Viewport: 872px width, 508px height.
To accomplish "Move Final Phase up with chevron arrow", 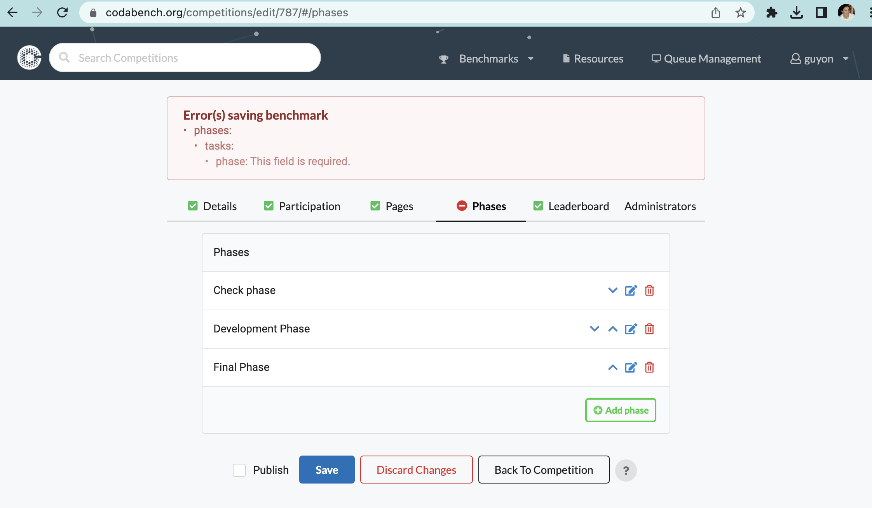I will (612, 367).
